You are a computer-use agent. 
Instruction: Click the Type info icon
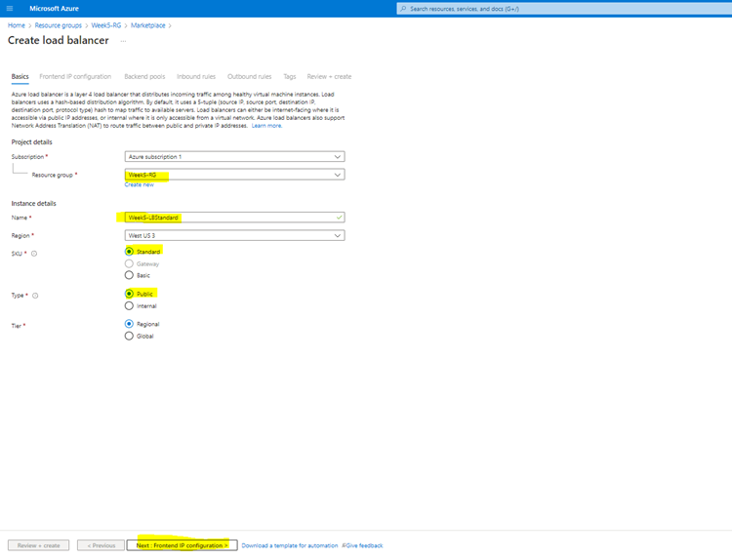click(x=35, y=296)
